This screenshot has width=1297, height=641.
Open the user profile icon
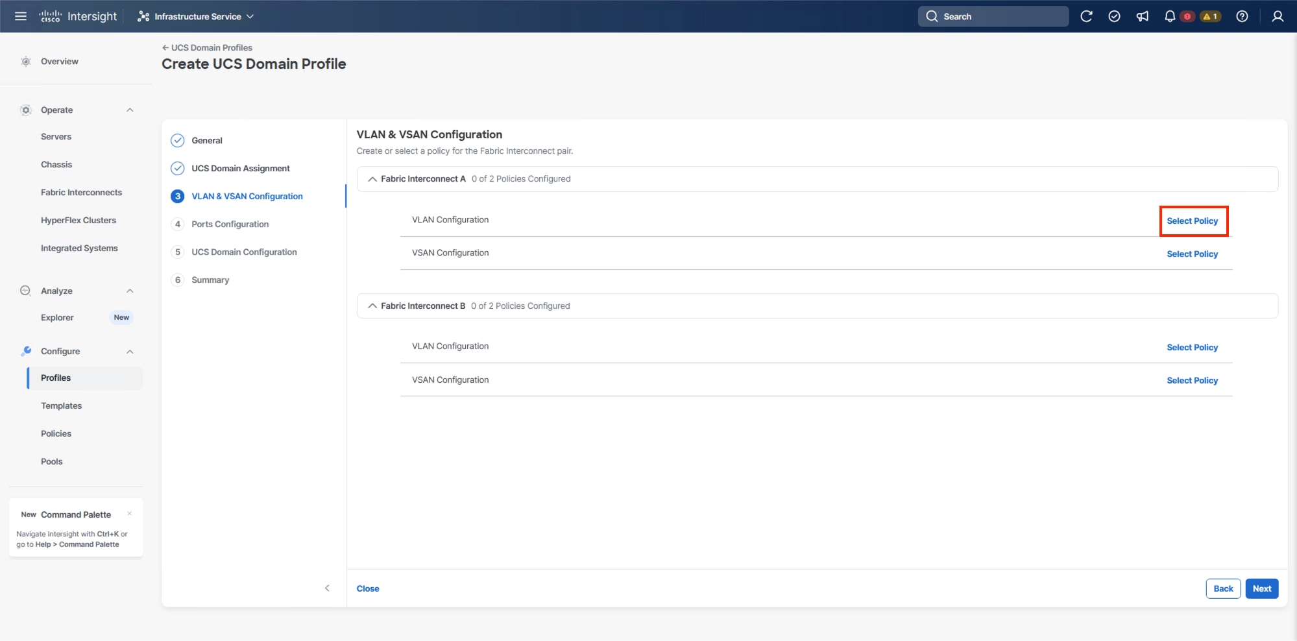click(x=1278, y=16)
